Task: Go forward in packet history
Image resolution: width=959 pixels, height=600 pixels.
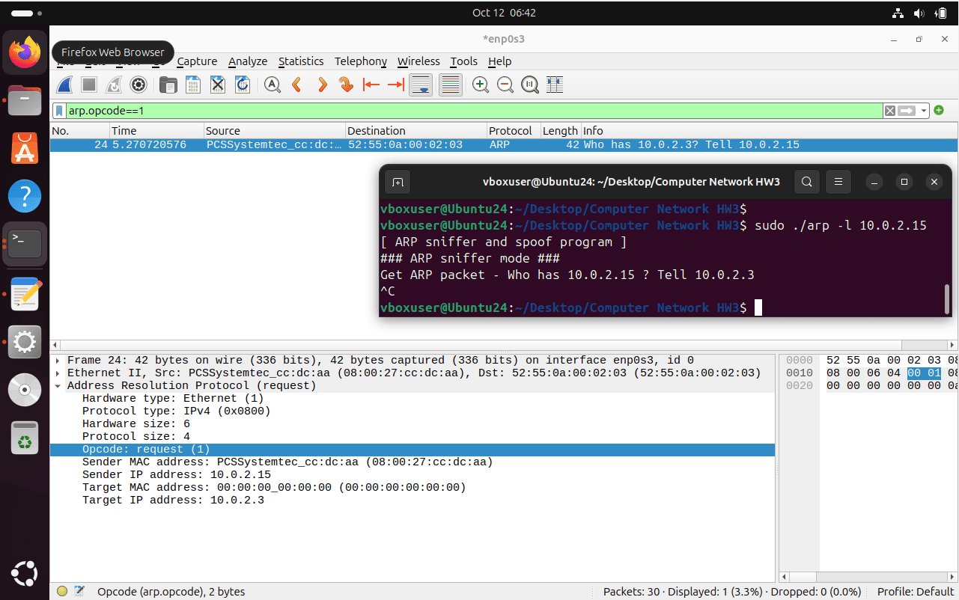Action: (x=322, y=85)
